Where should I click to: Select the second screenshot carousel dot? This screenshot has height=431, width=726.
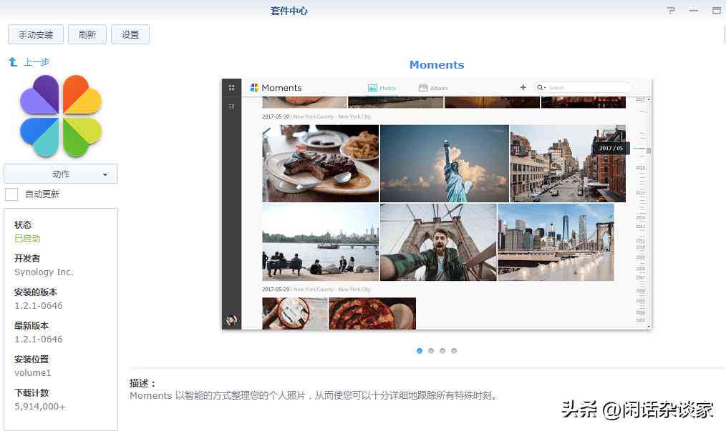coord(431,351)
